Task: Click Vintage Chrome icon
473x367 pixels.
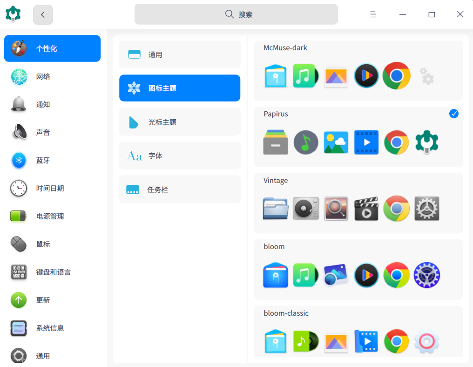Action: point(396,209)
